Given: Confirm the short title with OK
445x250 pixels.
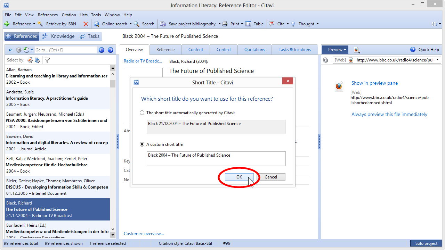Looking at the screenshot, I should (x=239, y=177).
